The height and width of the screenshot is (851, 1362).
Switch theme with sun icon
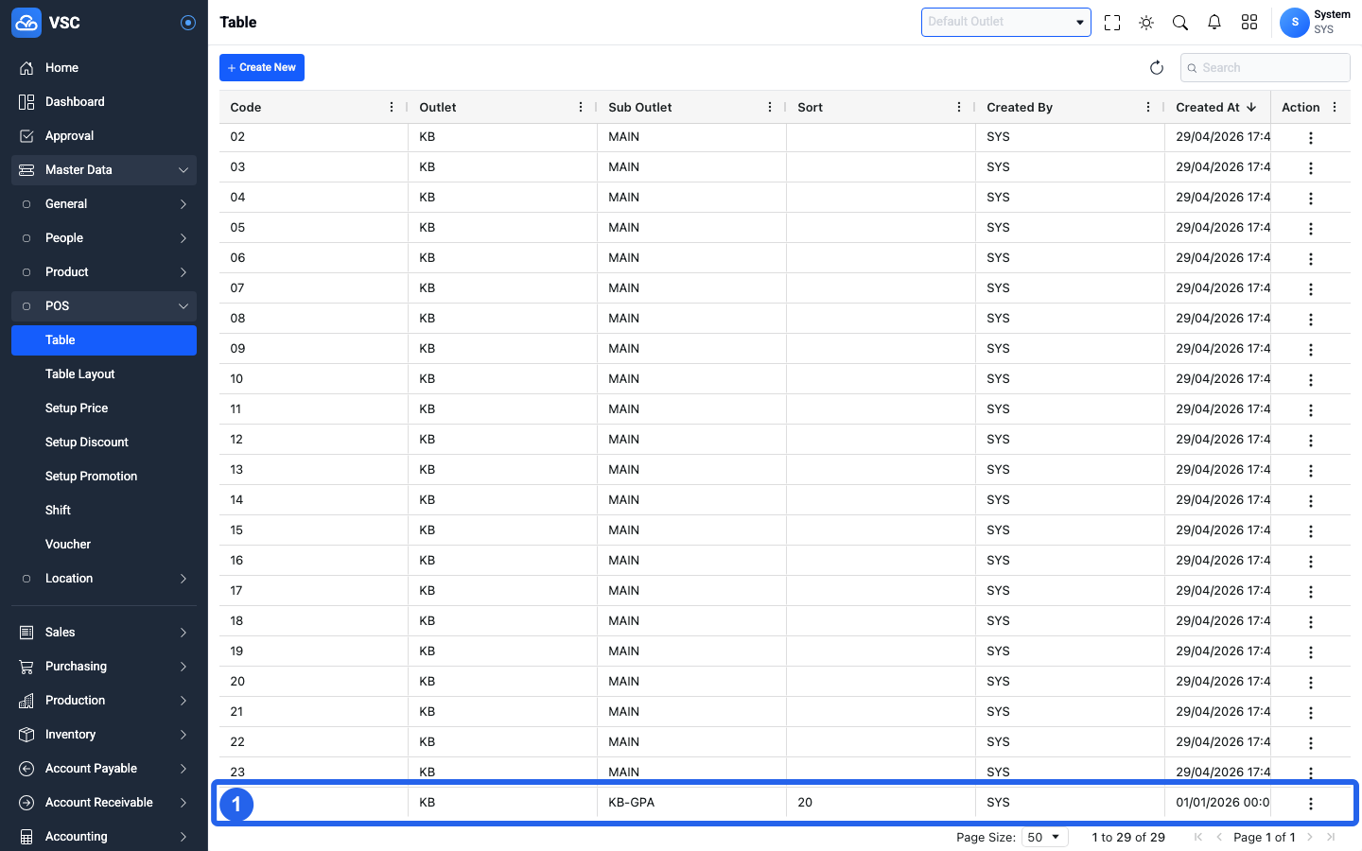point(1146,23)
